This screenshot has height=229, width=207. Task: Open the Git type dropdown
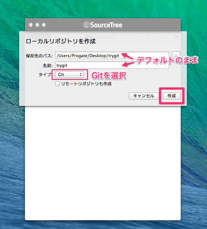tap(69, 75)
